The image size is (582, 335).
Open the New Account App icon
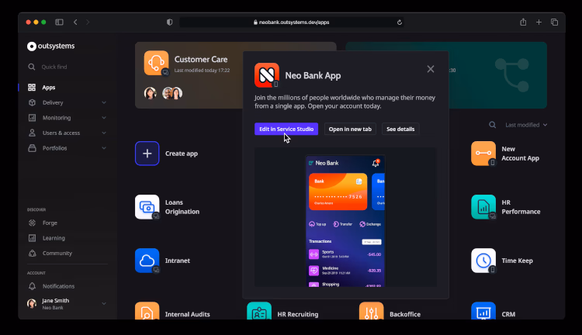tap(483, 154)
